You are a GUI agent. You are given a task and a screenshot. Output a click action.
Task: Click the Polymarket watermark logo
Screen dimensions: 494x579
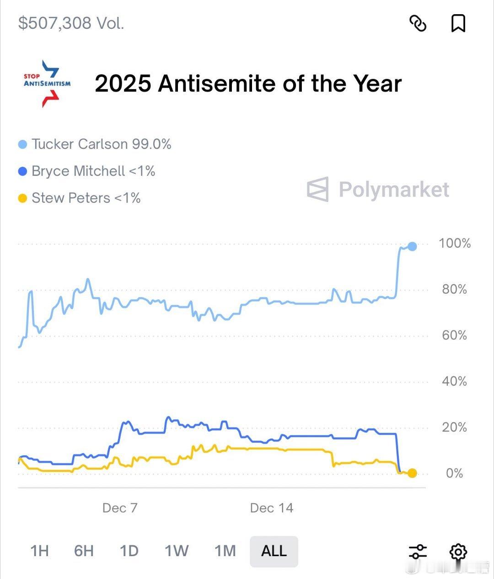pos(378,189)
